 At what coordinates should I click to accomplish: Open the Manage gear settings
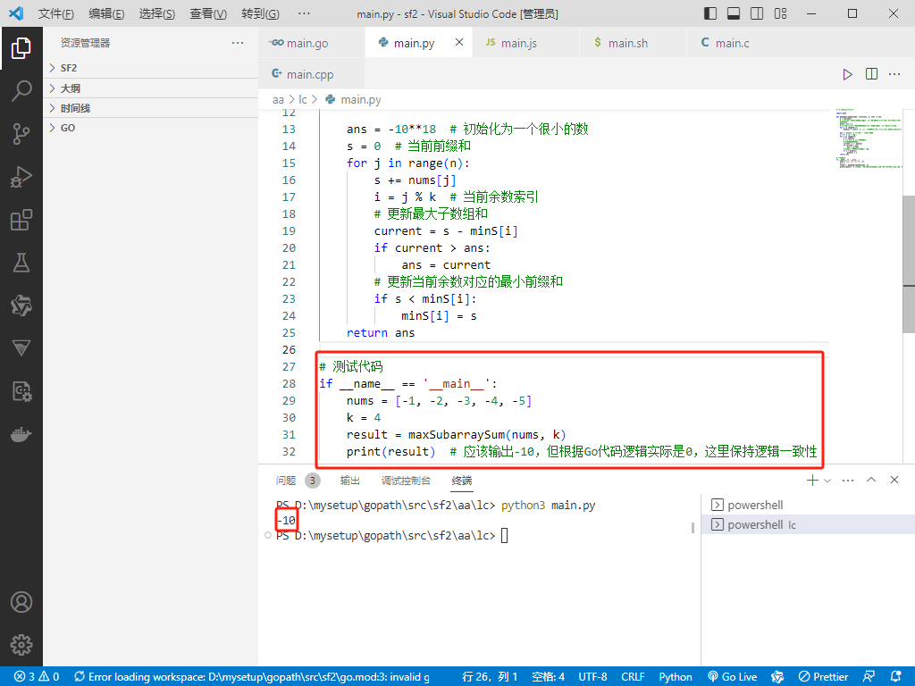(21, 645)
